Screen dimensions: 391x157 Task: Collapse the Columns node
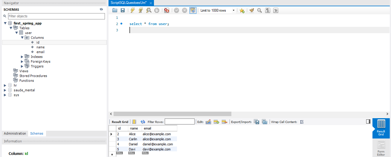[x=22, y=38]
